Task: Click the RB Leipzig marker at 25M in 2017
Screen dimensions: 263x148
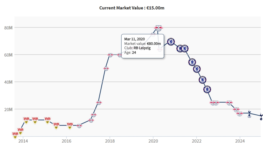Action: (x=99, y=103)
